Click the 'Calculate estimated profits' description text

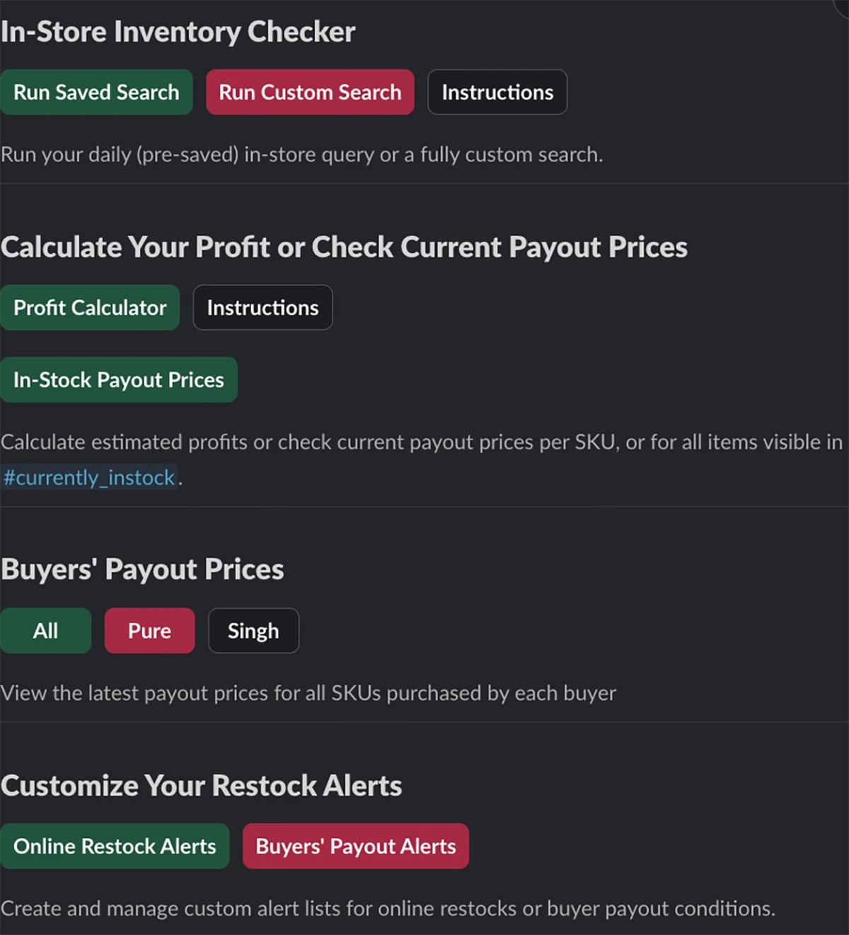(x=422, y=442)
